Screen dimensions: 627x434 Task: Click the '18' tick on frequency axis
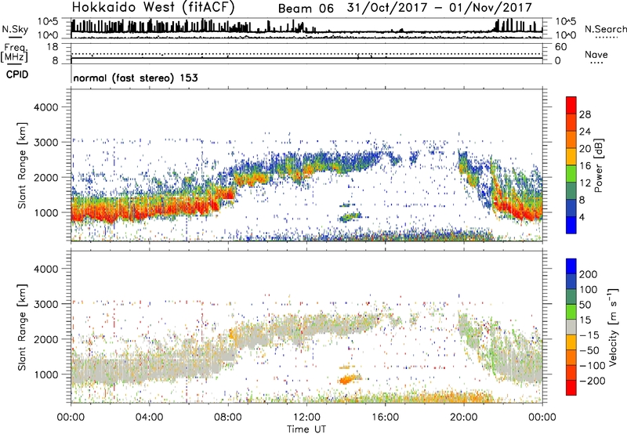coord(53,47)
